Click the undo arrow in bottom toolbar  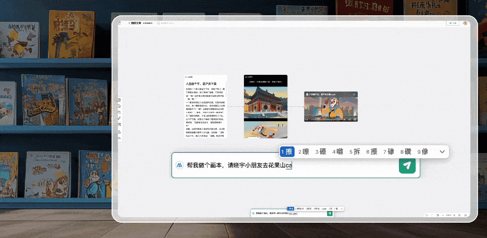(426, 215)
